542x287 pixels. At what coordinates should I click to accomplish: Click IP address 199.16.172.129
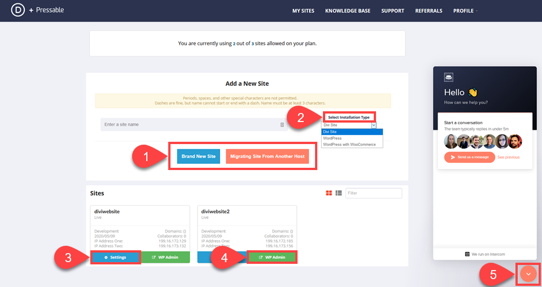[x=172, y=241]
